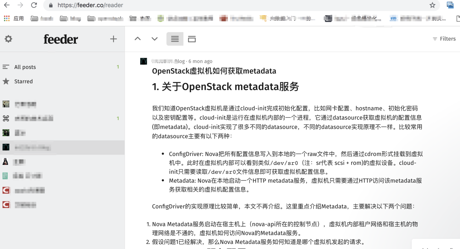The height and width of the screenshot is (249, 460).
Task: Switch to card view layout
Action: click(x=192, y=39)
